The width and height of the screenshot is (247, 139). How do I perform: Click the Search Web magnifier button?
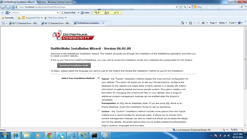(x=68, y=13)
